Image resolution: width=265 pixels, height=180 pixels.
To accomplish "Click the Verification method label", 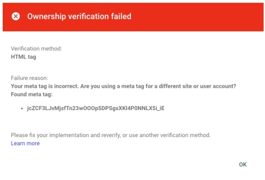I will pyautogui.click(x=36, y=49).
